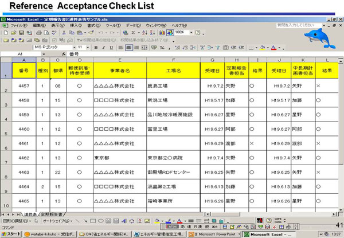Click the Select Objects pointer icon
This screenshot has height=238, width=344.
pos(37,221)
